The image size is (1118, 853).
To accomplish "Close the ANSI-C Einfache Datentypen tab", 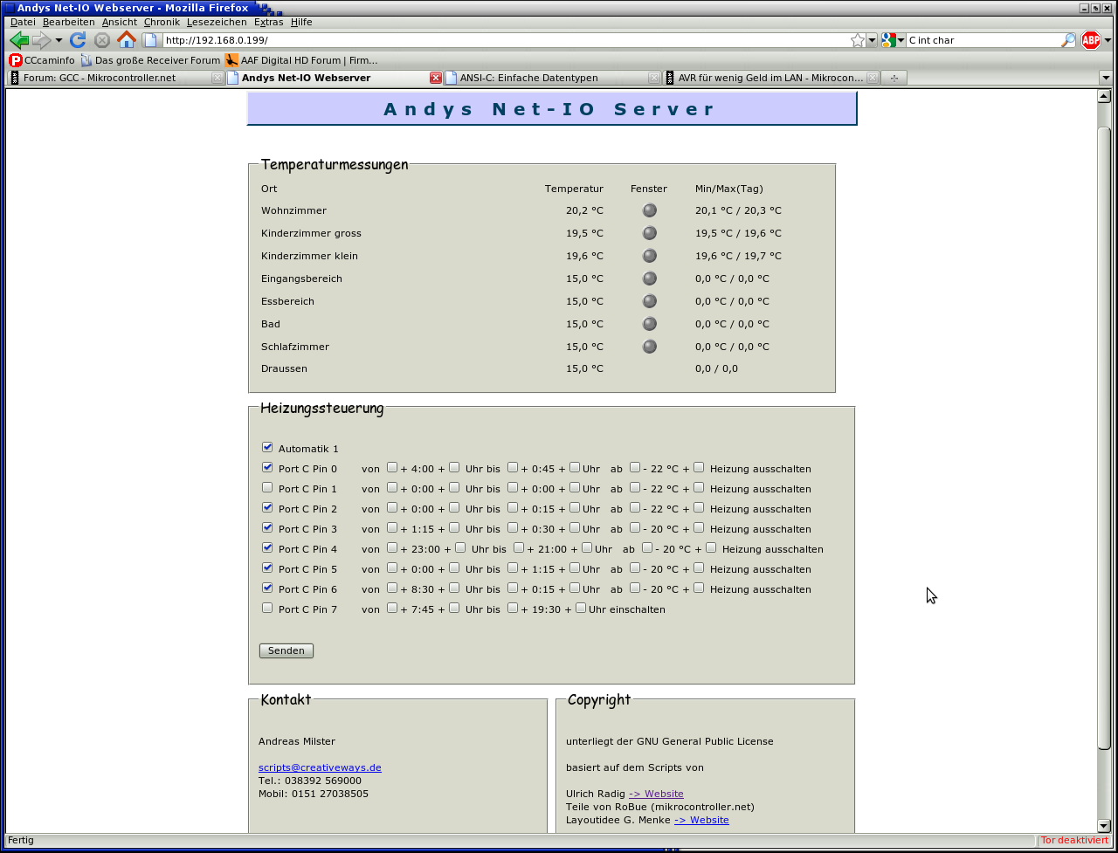I will pyautogui.click(x=654, y=78).
